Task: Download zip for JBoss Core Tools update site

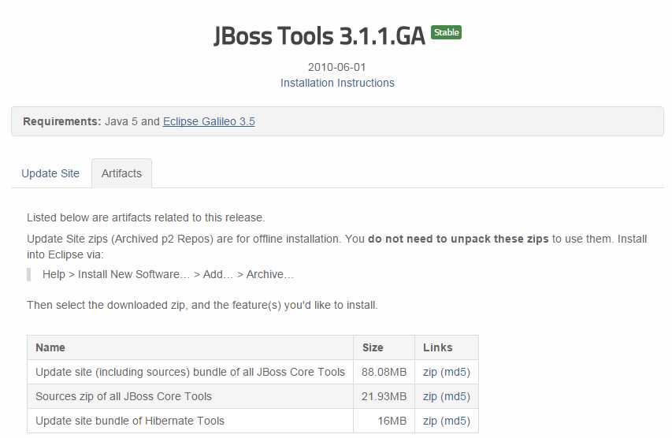Action: pos(430,372)
